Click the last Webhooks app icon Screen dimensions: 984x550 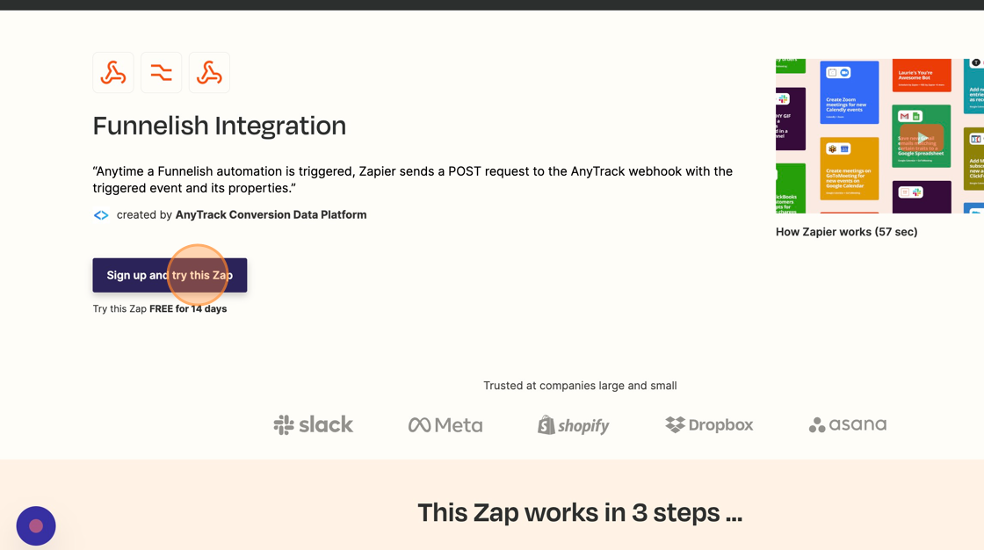(209, 73)
